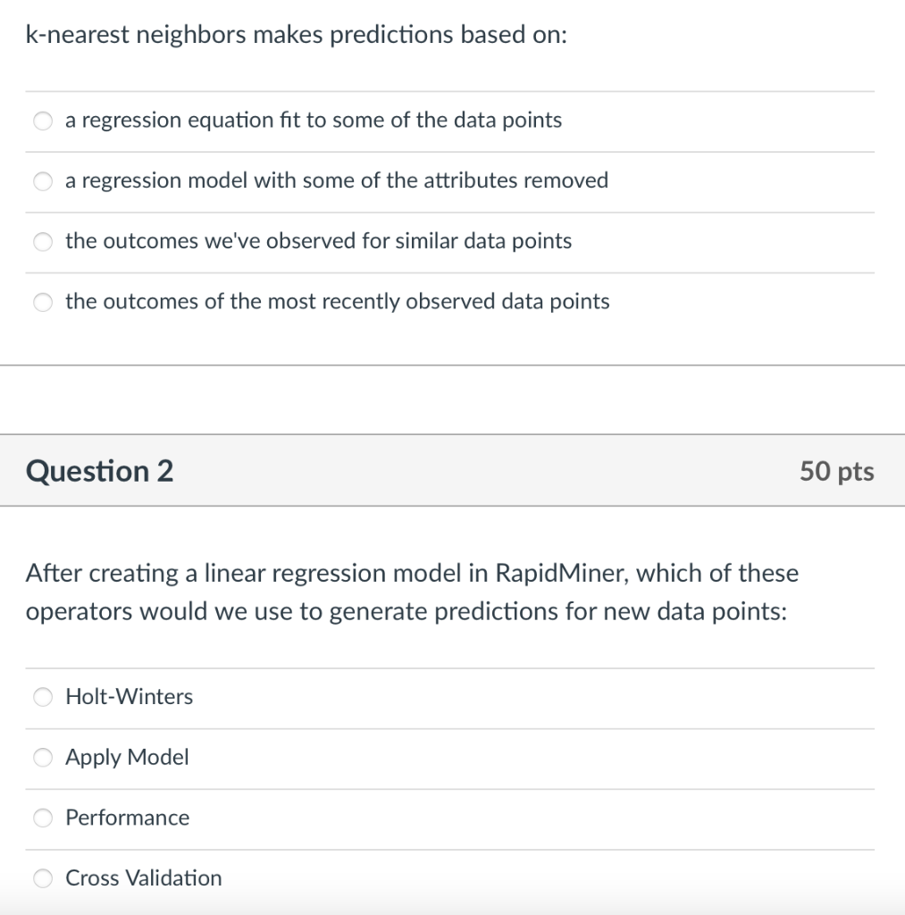Viewport: 905px width, 915px height.
Task: Click the 'Question 2' heading
Action: point(99,471)
